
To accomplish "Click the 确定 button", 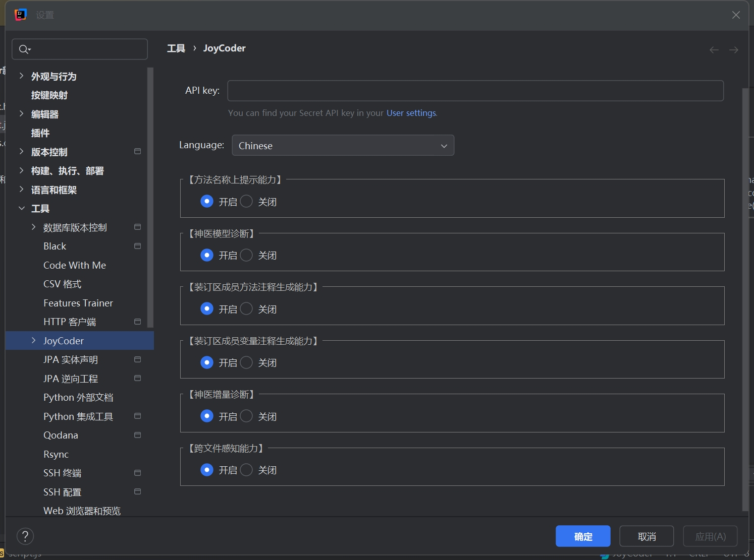I will (x=583, y=536).
